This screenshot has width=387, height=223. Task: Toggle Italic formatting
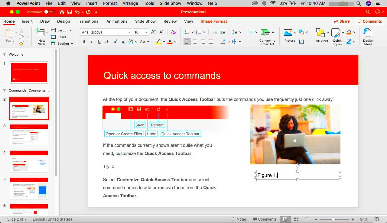(91, 42)
